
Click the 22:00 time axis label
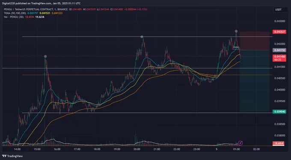[x=177, y=149]
